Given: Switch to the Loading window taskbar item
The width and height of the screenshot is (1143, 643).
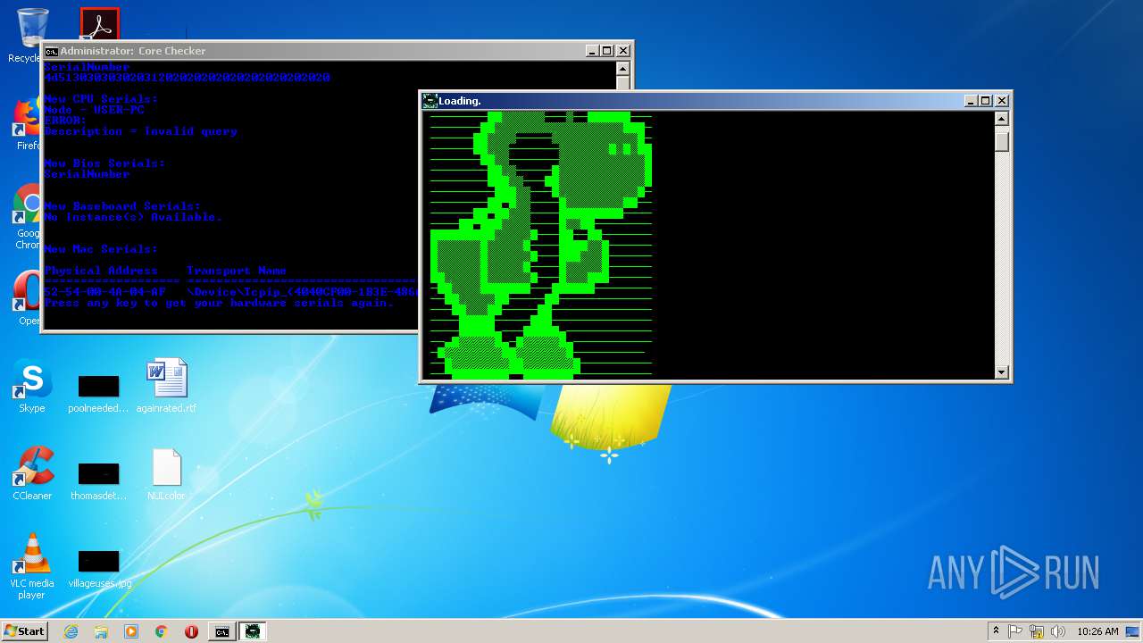Looking at the screenshot, I should coord(253,631).
